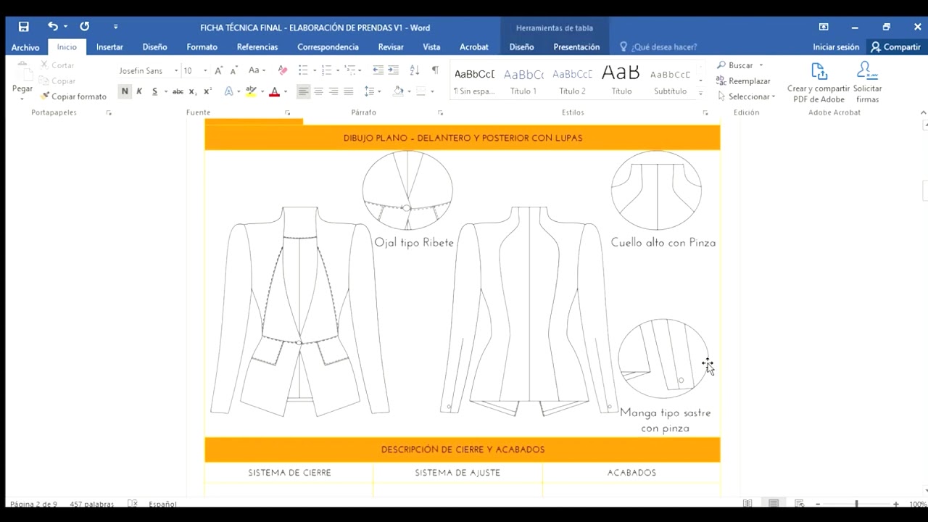Click Copiar formato painter
Screen dimensions: 928x522
pyautogui.click(x=73, y=96)
